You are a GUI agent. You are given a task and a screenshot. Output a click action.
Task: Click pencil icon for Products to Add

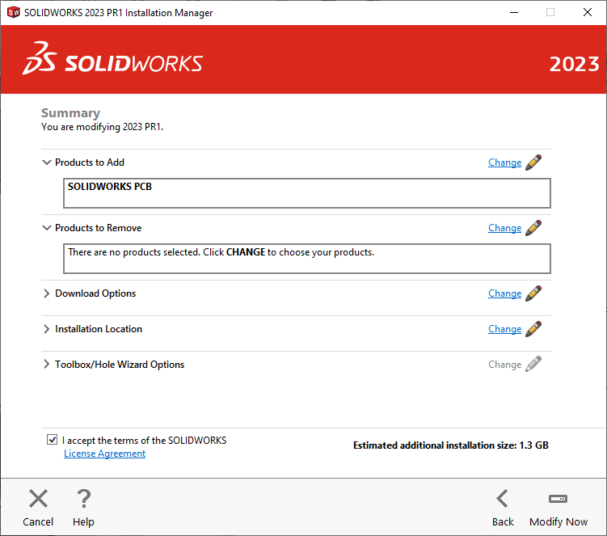point(533,162)
